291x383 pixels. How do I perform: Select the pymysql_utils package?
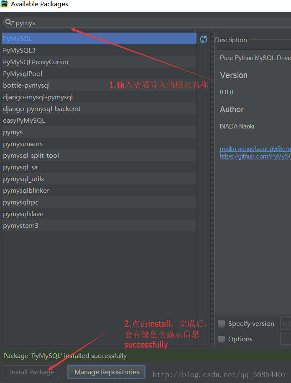click(x=99, y=179)
